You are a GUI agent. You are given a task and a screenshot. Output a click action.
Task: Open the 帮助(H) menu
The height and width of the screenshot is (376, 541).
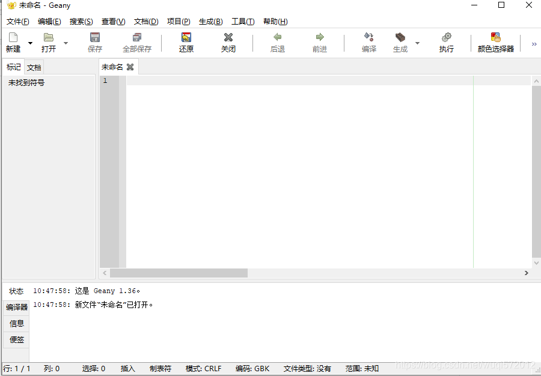[275, 22]
